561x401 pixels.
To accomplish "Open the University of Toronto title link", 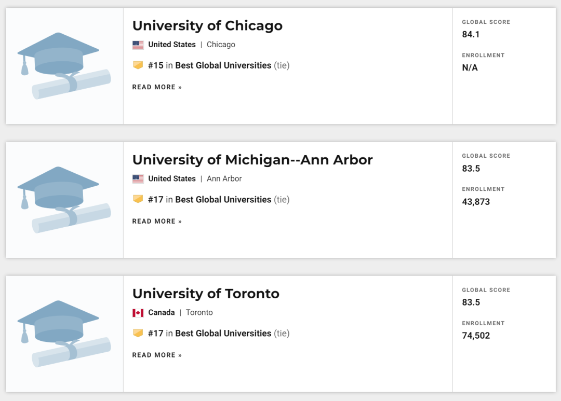I will pos(206,294).
